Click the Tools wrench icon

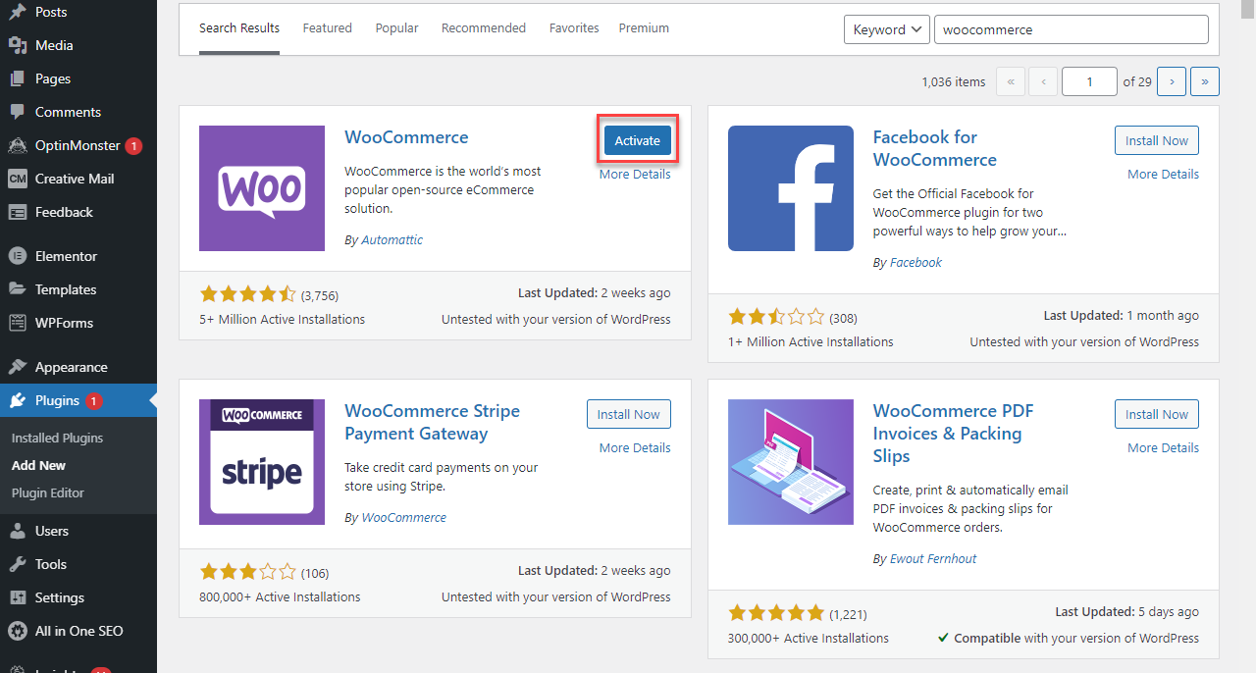click(18, 564)
